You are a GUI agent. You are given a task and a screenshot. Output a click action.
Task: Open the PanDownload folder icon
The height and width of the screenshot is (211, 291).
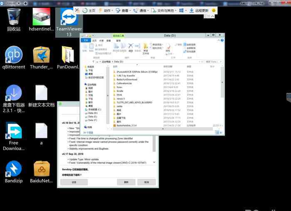[68, 58]
